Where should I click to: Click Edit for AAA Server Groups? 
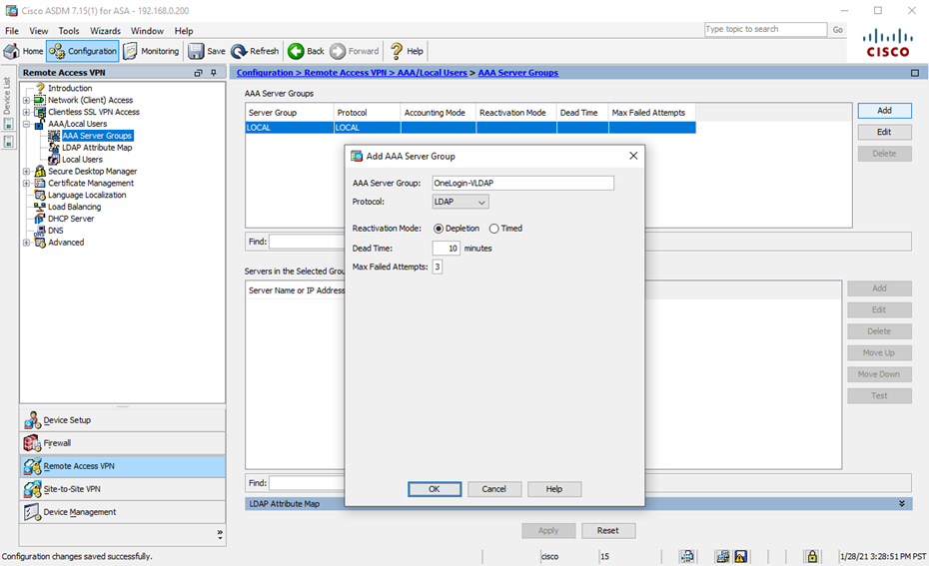click(885, 132)
